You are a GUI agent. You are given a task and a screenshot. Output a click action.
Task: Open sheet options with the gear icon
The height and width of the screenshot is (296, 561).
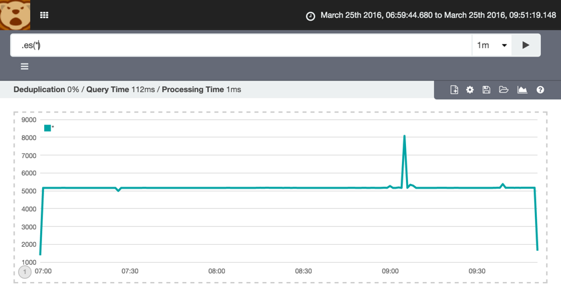(470, 90)
